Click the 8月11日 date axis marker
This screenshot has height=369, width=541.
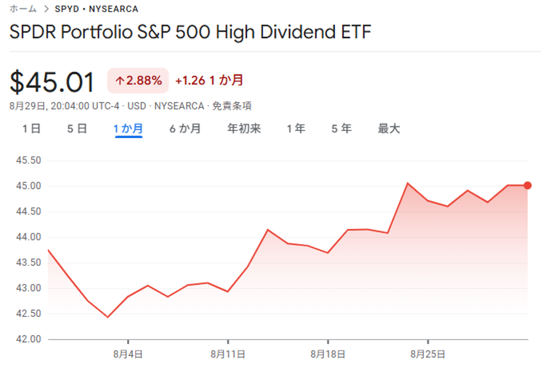(x=227, y=354)
